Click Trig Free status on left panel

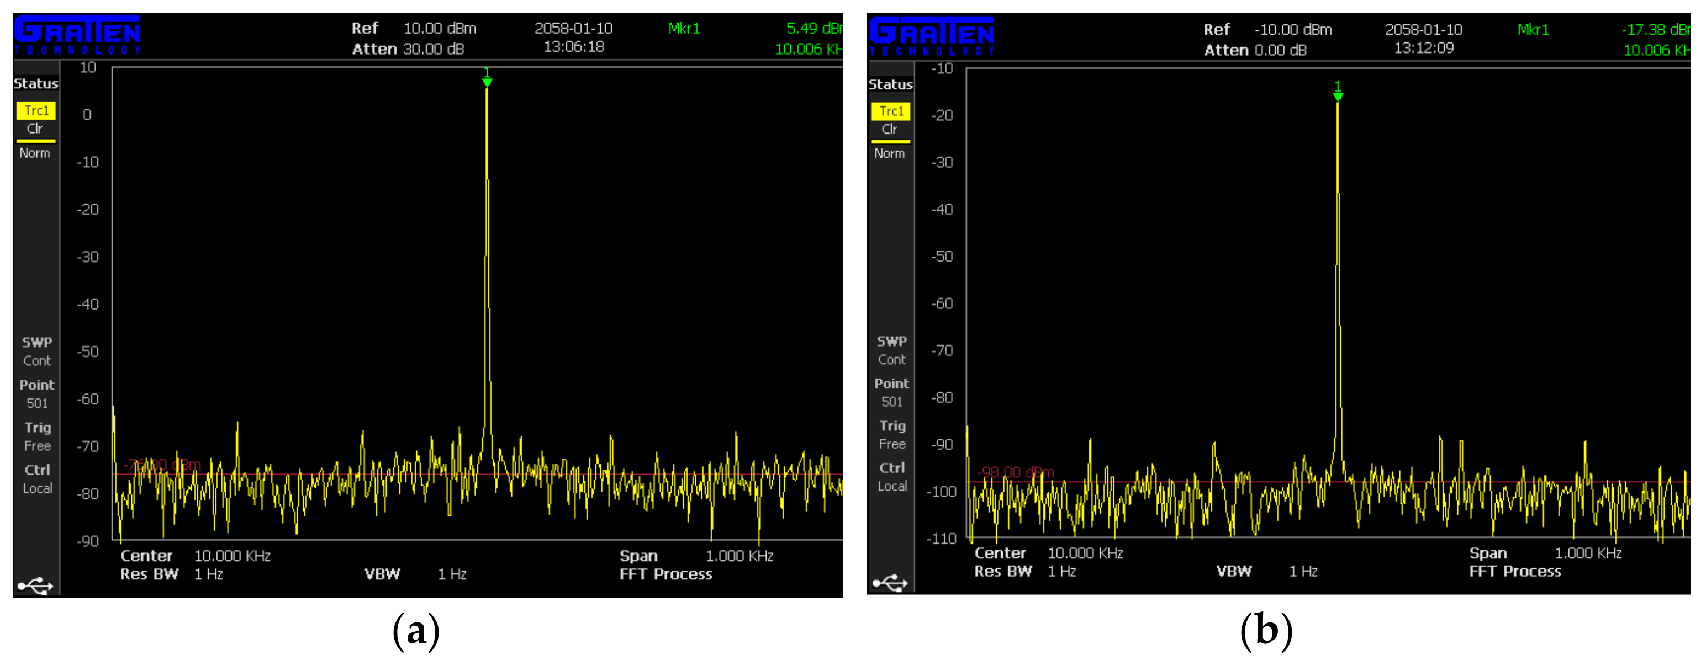point(37,436)
